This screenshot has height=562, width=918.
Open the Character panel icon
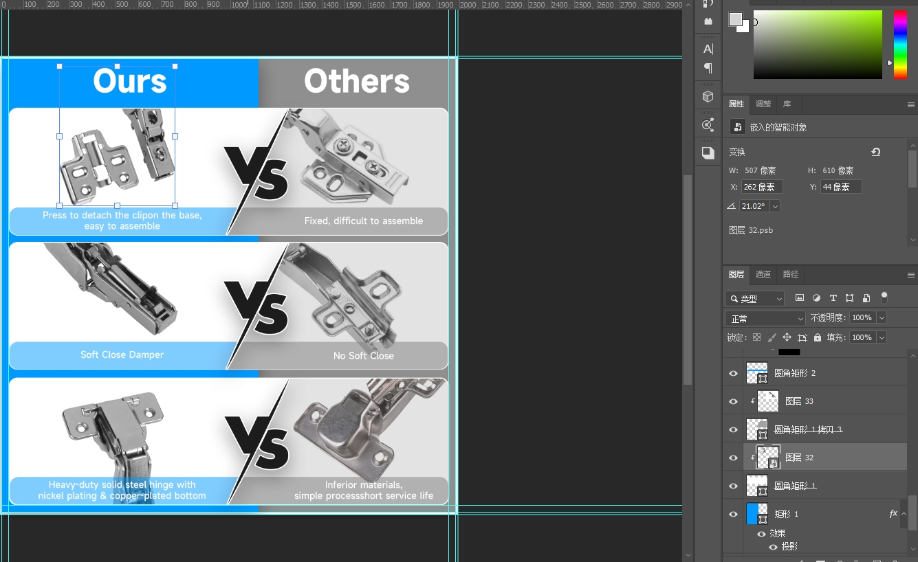pyautogui.click(x=708, y=49)
